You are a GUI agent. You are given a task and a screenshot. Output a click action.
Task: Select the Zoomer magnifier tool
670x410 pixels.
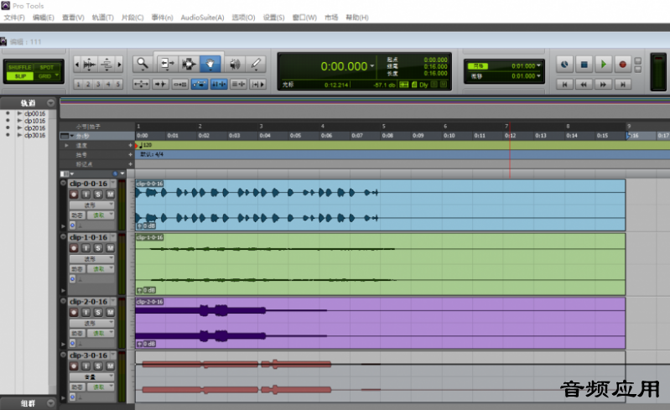143,65
